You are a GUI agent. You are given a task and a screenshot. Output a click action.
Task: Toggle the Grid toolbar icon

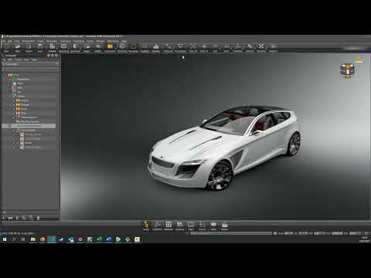[x=215, y=47]
